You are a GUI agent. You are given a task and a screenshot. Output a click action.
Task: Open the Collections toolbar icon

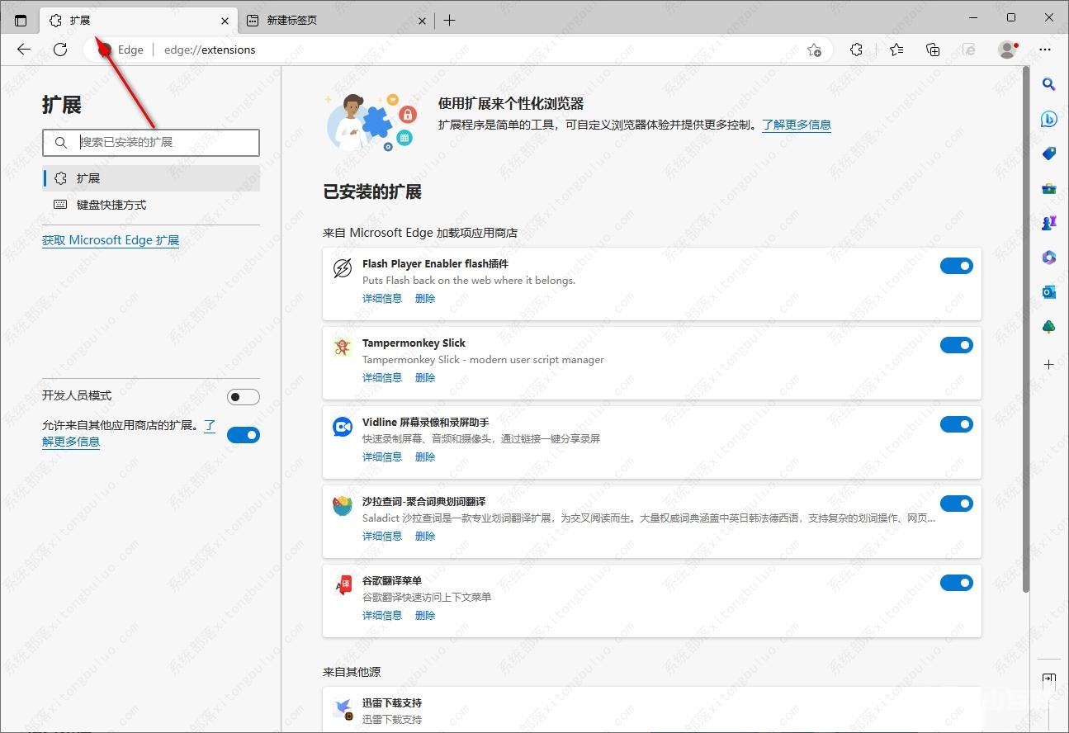click(933, 50)
